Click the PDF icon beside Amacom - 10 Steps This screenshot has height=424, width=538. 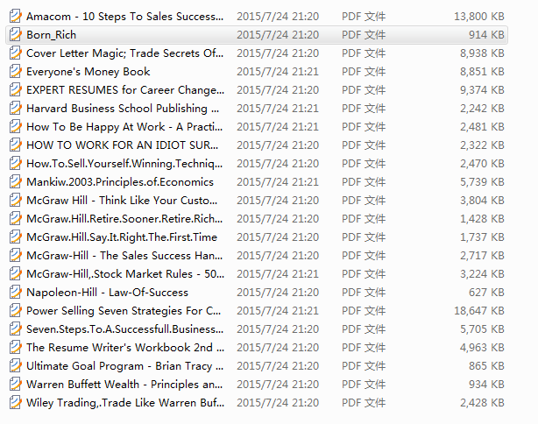[x=15, y=16]
